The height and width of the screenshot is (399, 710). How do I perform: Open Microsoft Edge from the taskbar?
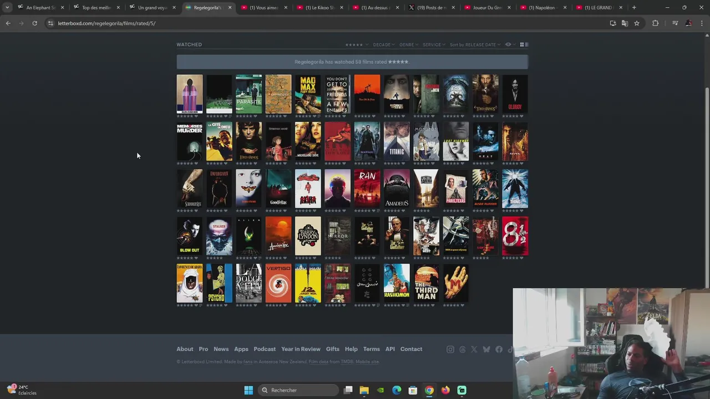(397, 390)
